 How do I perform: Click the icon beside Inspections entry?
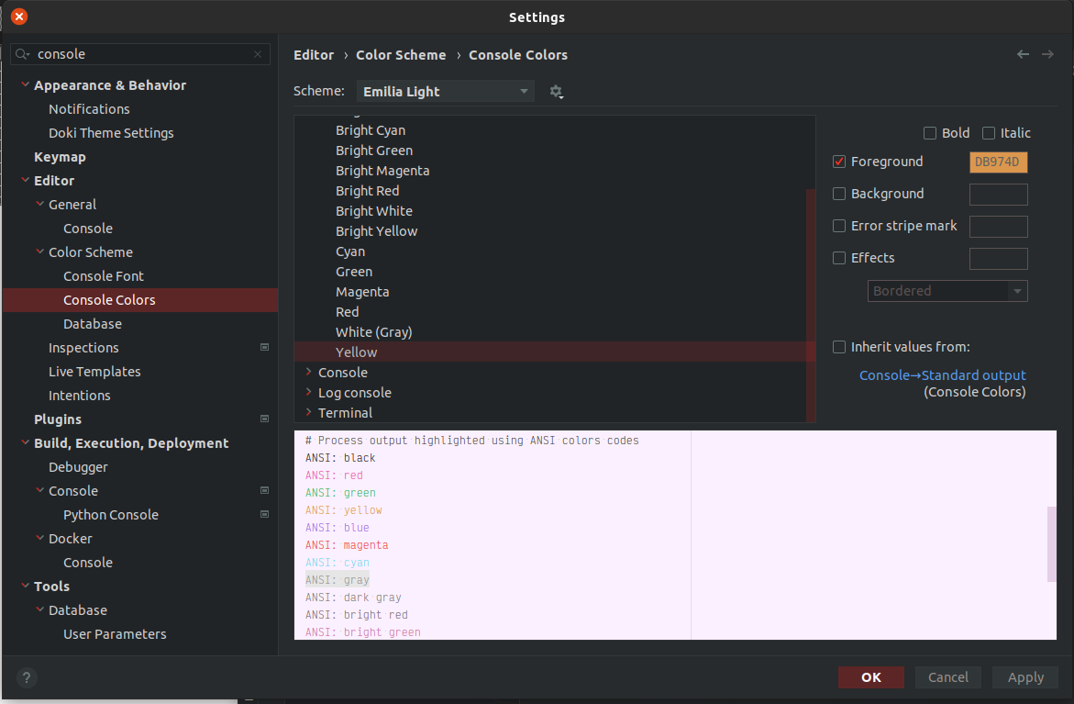[x=264, y=347]
